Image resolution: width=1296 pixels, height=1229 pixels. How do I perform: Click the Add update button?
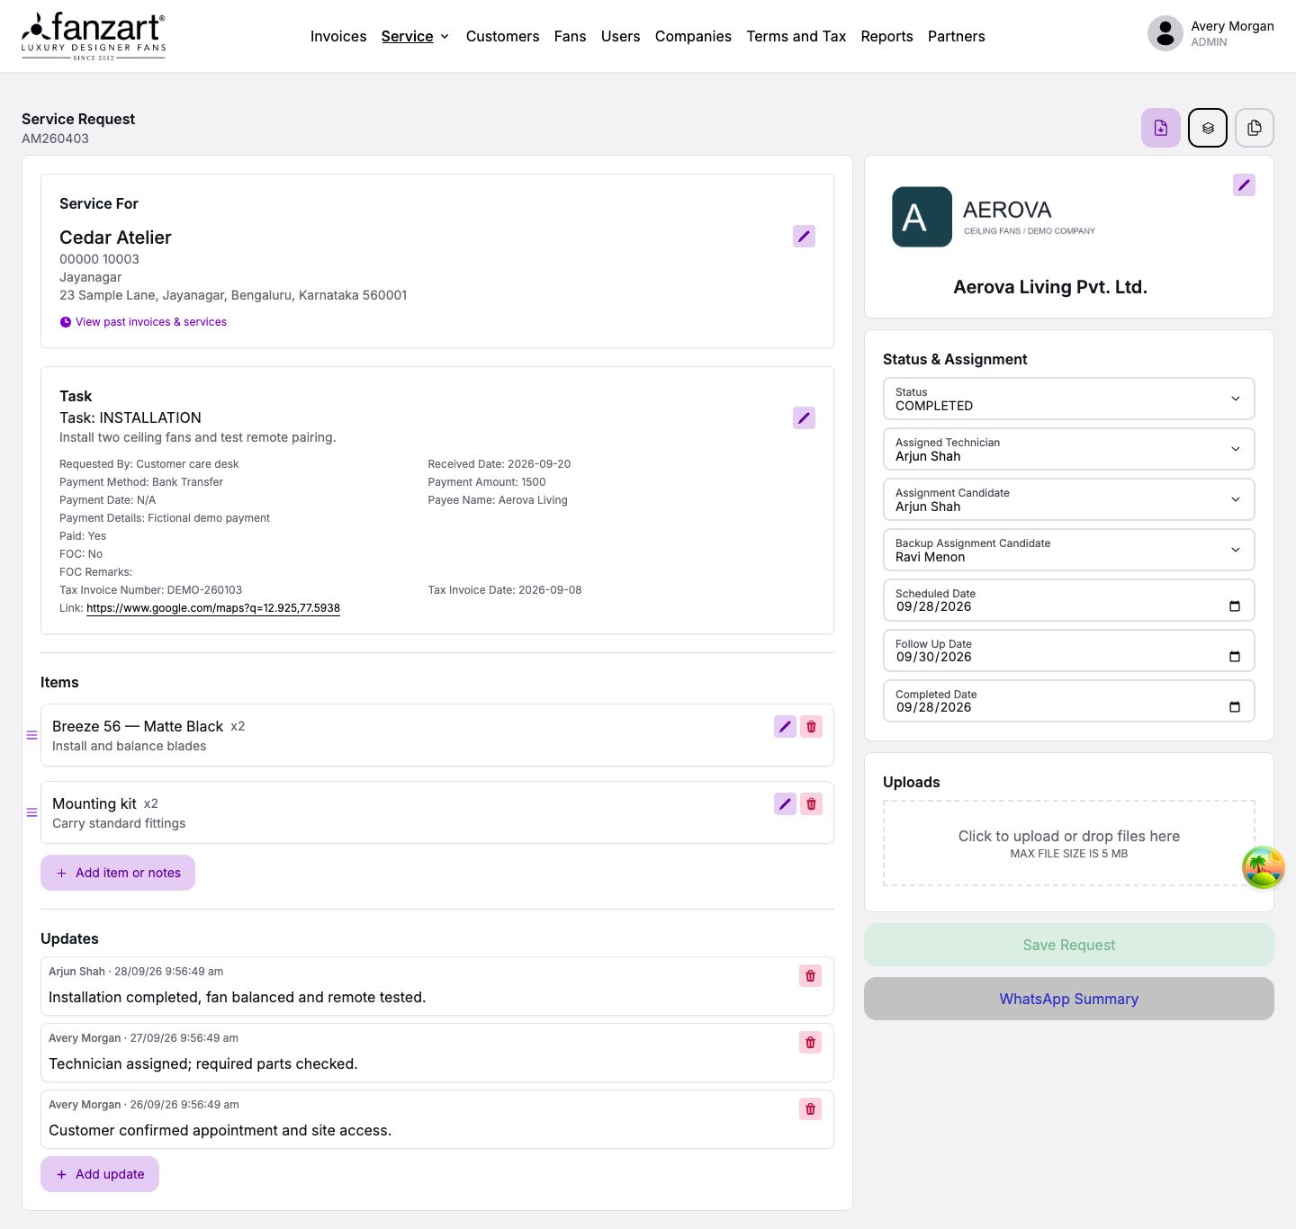click(100, 1174)
